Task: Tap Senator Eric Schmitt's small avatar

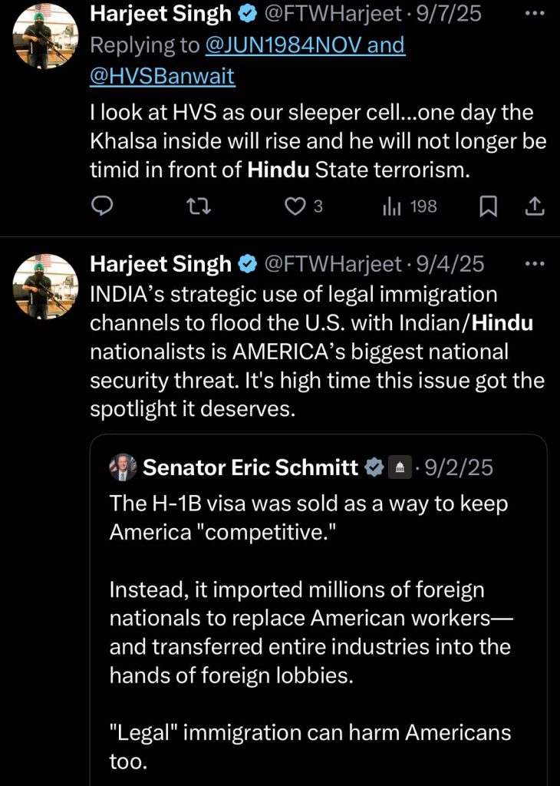Action: pyautogui.click(x=124, y=467)
